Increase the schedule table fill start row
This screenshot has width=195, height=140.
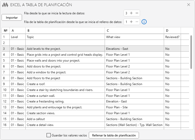click(131, 22)
